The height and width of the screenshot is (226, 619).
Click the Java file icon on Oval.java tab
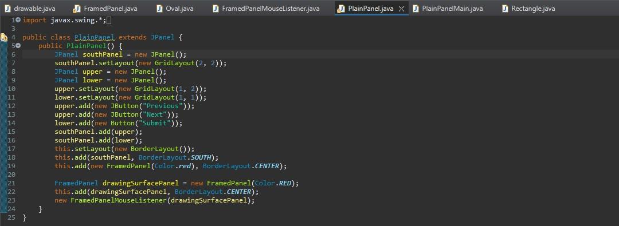159,8
